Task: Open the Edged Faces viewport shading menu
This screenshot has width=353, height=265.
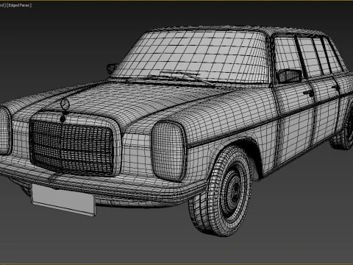Action: 19,5
